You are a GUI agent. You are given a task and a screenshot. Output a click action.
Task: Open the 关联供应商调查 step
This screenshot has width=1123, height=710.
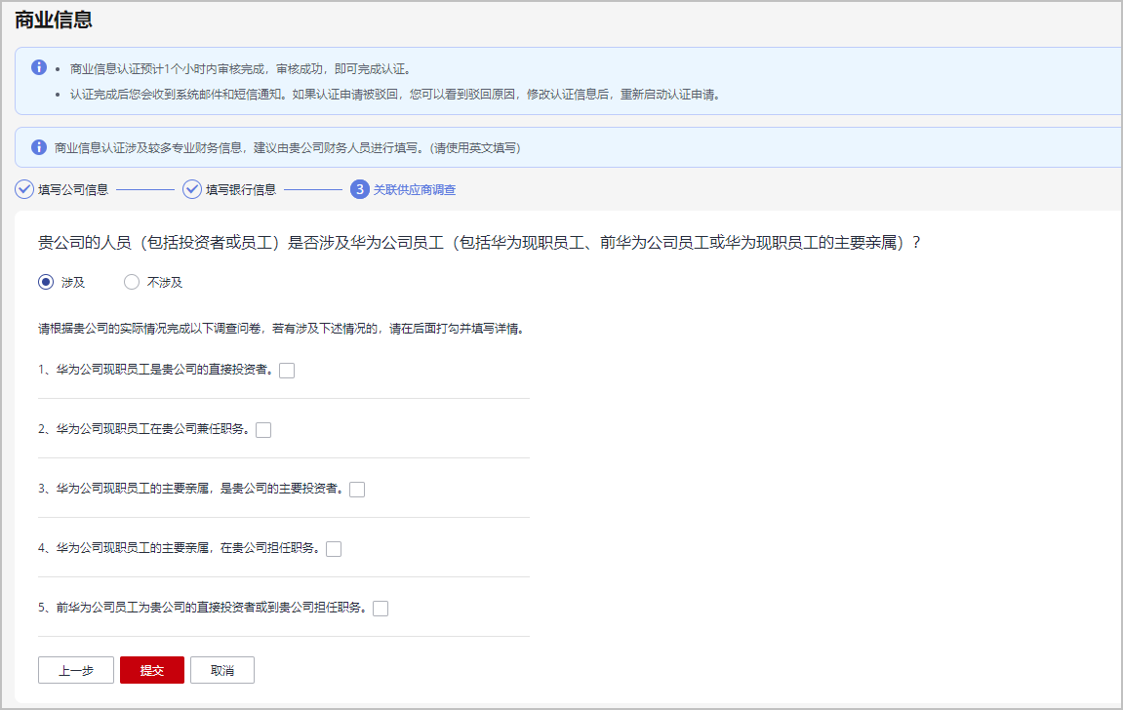(414, 189)
